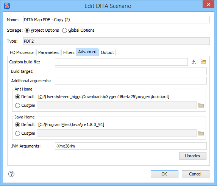This screenshot has width=217, height=186.
Task: Select Project Options storage radio button
Action: click(x=27, y=30)
